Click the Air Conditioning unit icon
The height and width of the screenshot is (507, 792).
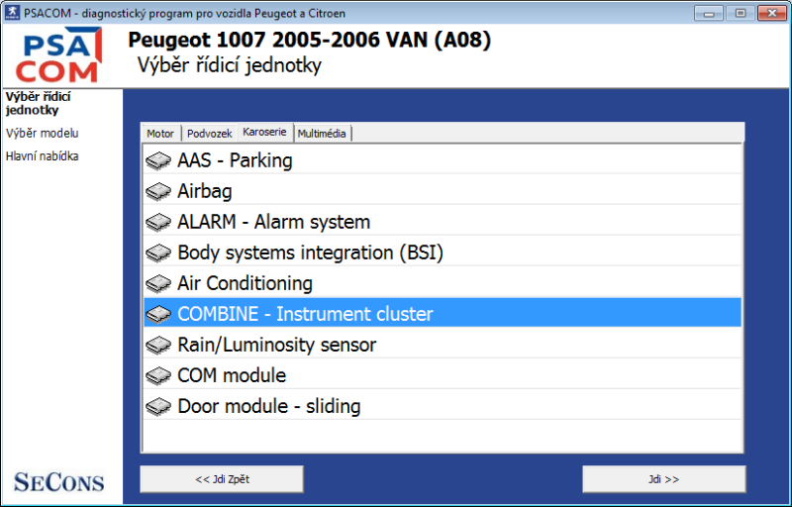click(x=158, y=283)
